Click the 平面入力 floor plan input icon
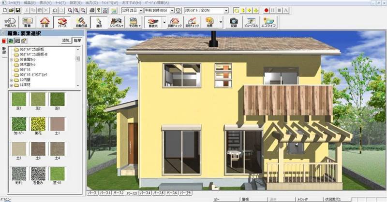 pyautogui.click(x=10, y=22)
